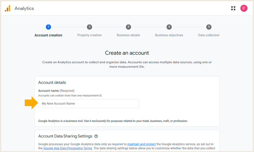Select step 2 circle for Property creation
Viewport: 254px width, 152px height.
tap(89, 27)
